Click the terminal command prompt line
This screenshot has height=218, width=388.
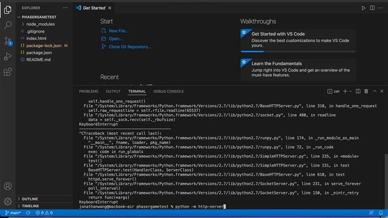tap(152, 206)
